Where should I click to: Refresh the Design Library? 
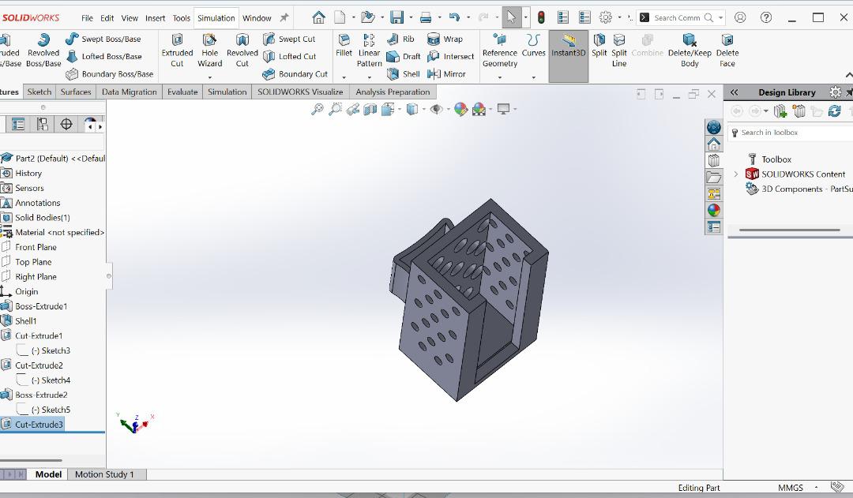(x=835, y=111)
